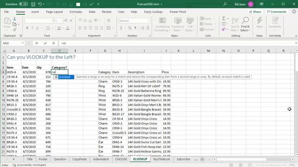
Task: Open the File menu tab
Action: click(x=6, y=12)
